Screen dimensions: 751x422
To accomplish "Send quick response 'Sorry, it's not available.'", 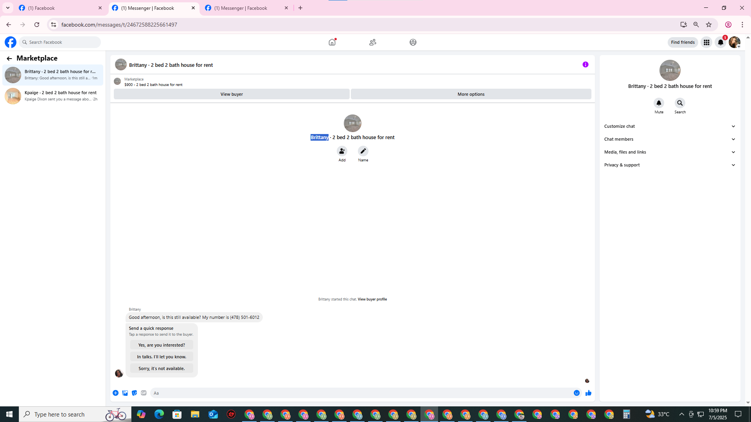I will pos(162,368).
